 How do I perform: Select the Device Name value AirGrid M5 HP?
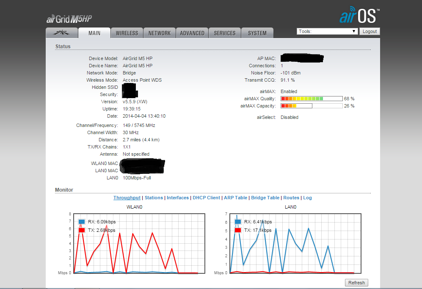138,66
